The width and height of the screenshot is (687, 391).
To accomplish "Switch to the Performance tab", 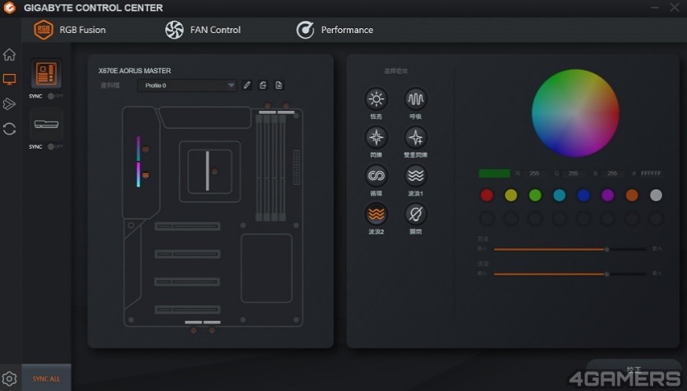I will pyautogui.click(x=334, y=30).
